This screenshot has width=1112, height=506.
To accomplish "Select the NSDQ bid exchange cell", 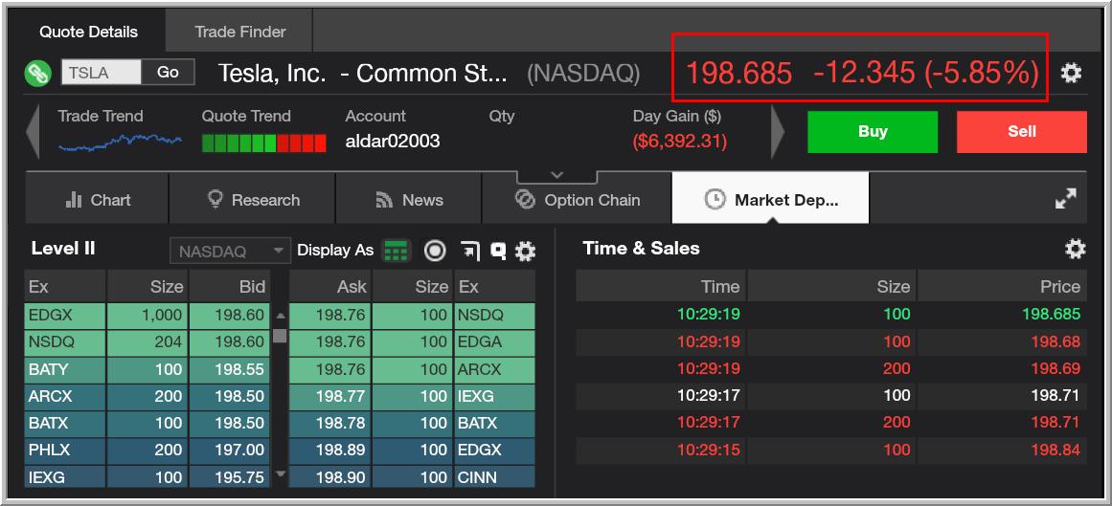I will tap(64, 342).
